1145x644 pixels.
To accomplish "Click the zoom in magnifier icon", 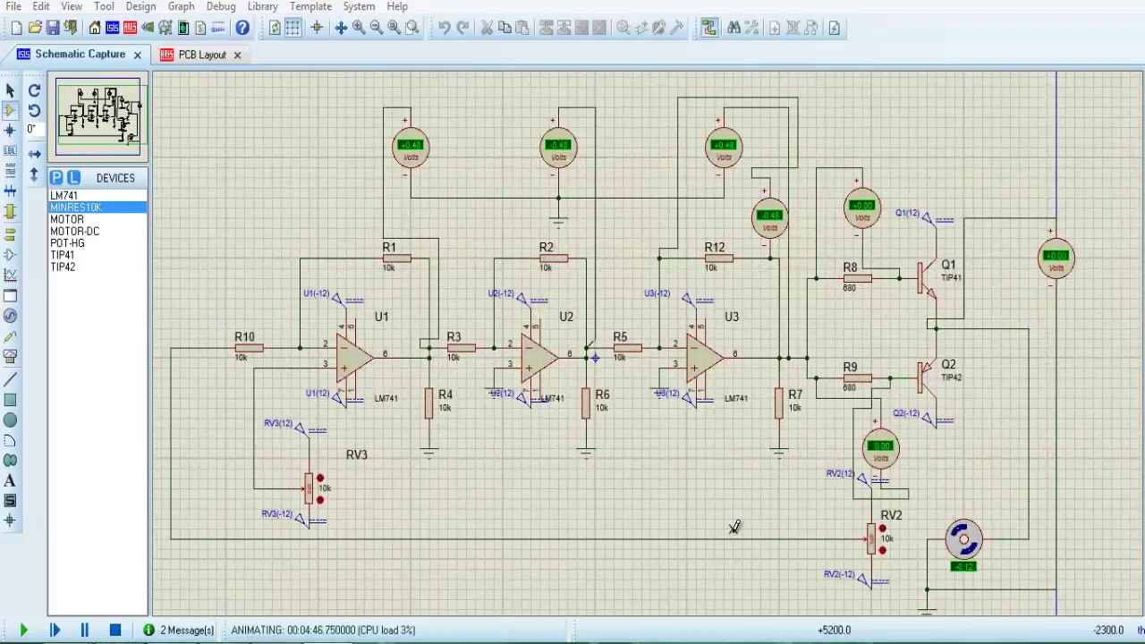I will pos(359,28).
